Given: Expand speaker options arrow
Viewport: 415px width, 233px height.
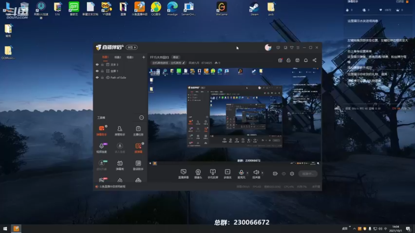Looking at the screenshot, I should [262, 173].
